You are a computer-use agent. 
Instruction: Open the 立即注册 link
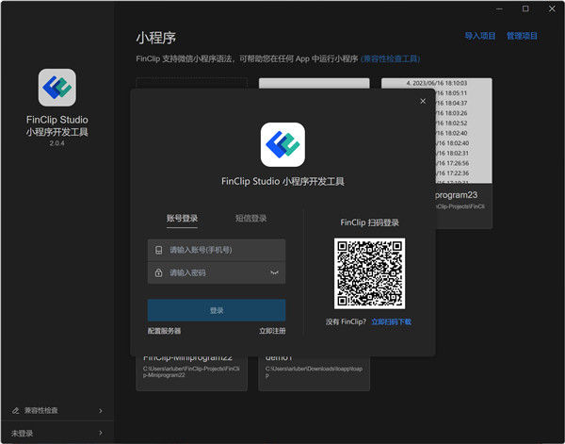pos(272,331)
